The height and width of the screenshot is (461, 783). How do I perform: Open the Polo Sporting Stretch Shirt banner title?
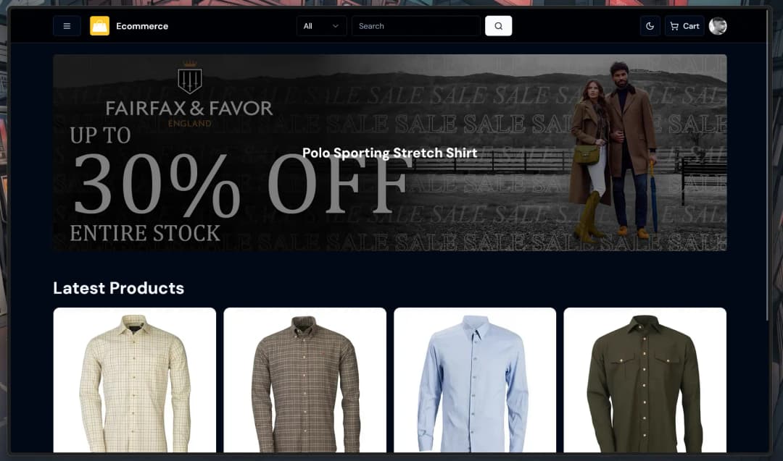(x=390, y=153)
